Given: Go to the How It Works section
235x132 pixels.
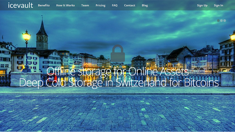Looking at the screenshot, I should tap(65, 5).
